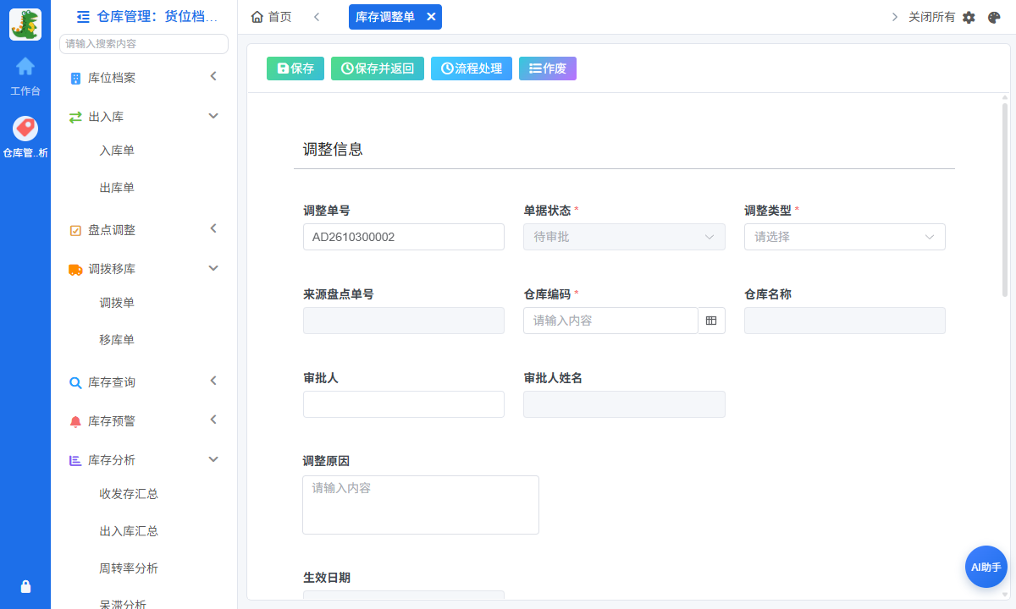Click the 库存查询 magnifier icon
Viewport: 1016px width, 609px height.
coord(75,382)
